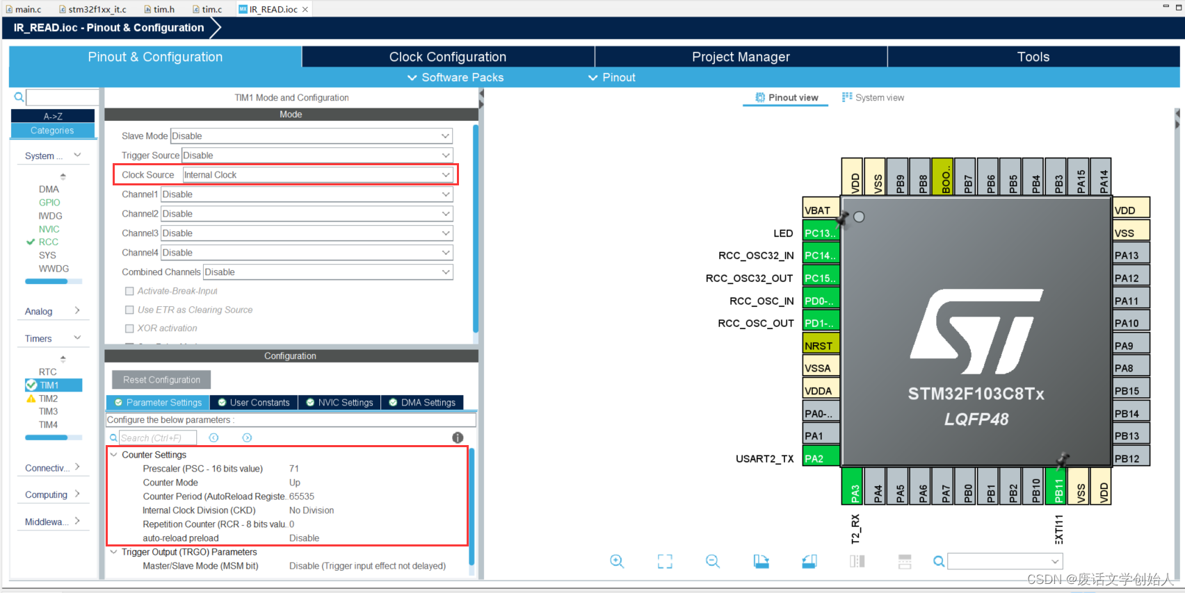
Task: Select TIM3 in the Timers list
Action: [x=48, y=411]
